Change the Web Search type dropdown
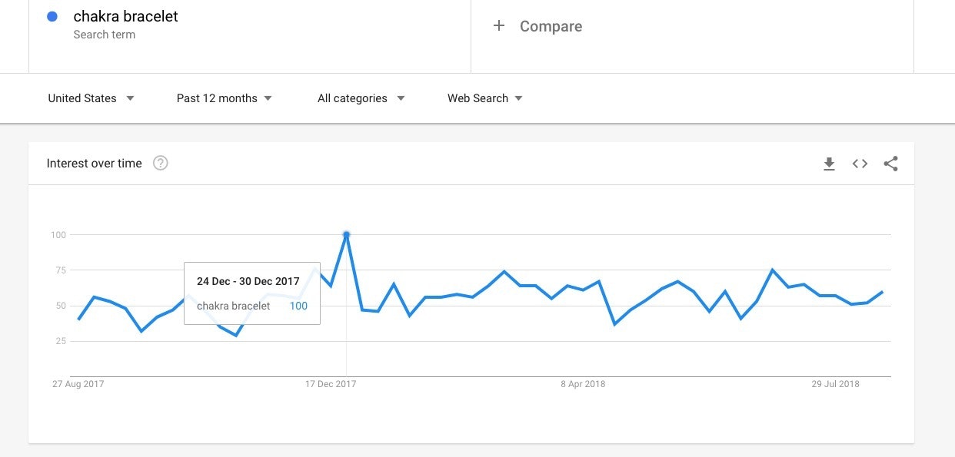 point(484,98)
